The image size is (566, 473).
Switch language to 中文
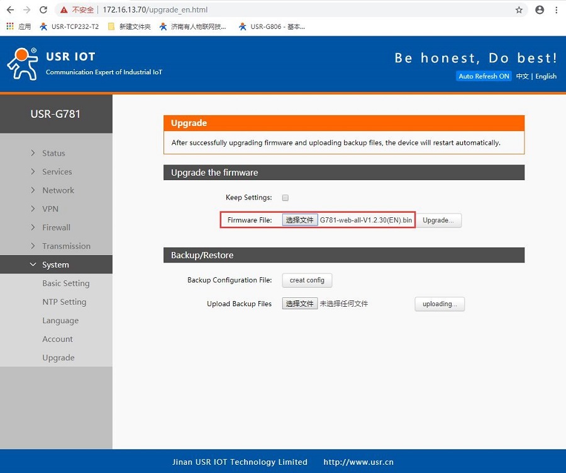522,76
